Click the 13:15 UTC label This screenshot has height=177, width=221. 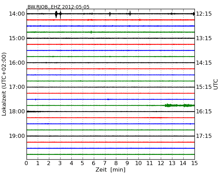pyautogui.click(x=204, y=38)
